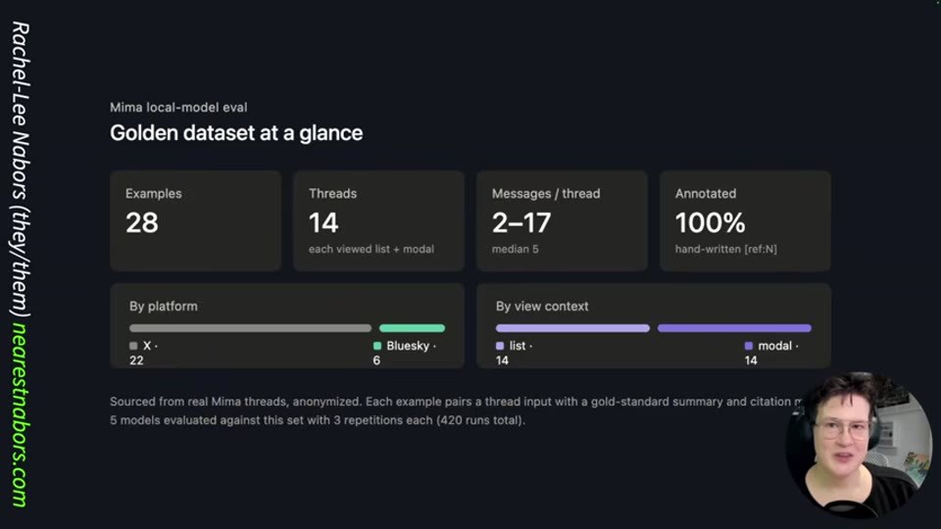Select the gray X platform bar
Image resolution: width=941 pixels, height=529 pixels.
pos(250,328)
